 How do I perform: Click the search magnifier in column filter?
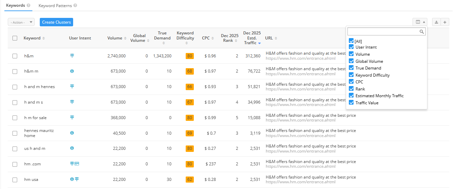pos(422,32)
